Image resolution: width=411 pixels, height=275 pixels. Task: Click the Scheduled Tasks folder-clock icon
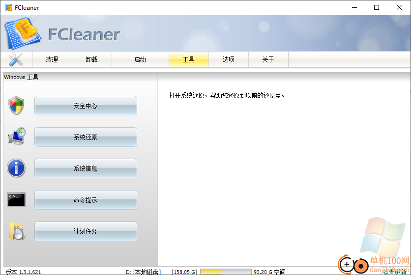17,231
